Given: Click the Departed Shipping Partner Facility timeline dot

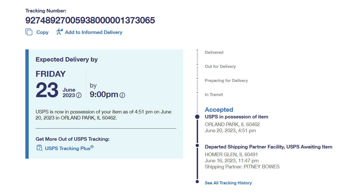Looking at the screenshot, I should coord(197,145).
